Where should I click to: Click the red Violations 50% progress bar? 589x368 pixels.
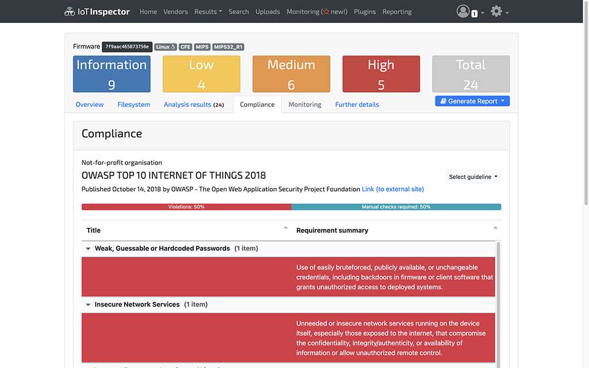[x=186, y=207]
